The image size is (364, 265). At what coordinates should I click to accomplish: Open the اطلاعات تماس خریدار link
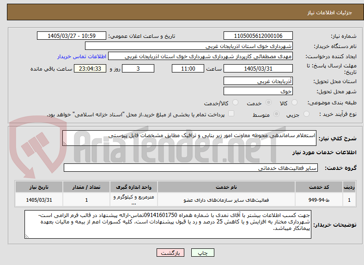[x=82, y=56]
